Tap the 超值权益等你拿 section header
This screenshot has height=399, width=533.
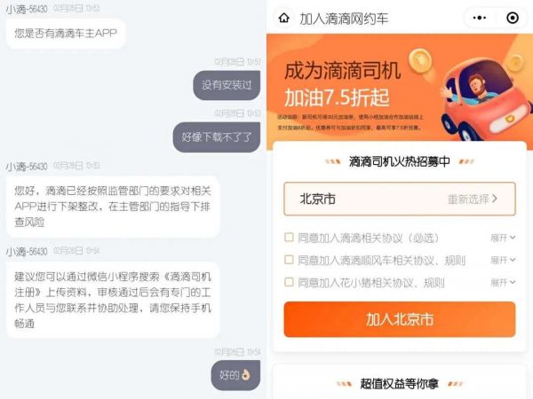click(x=400, y=384)
